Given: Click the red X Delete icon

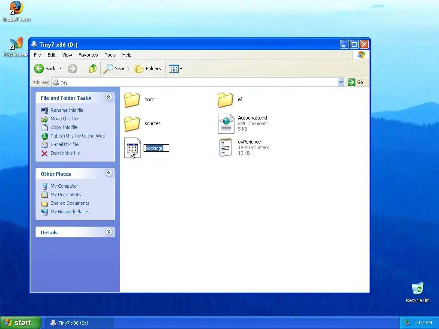Looking at the screenshot, I should (45, 153).
